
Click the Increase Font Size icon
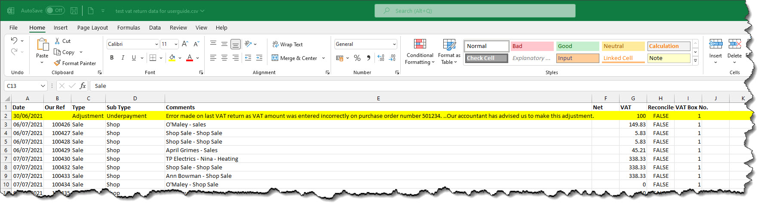[x=185, y=44]
